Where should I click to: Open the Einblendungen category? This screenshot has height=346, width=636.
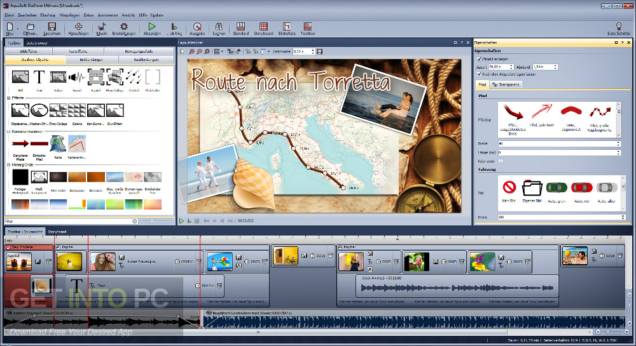coord(91,60)
